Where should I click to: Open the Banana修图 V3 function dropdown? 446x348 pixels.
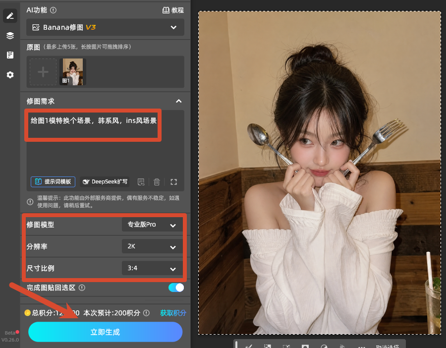pos(105,27)
